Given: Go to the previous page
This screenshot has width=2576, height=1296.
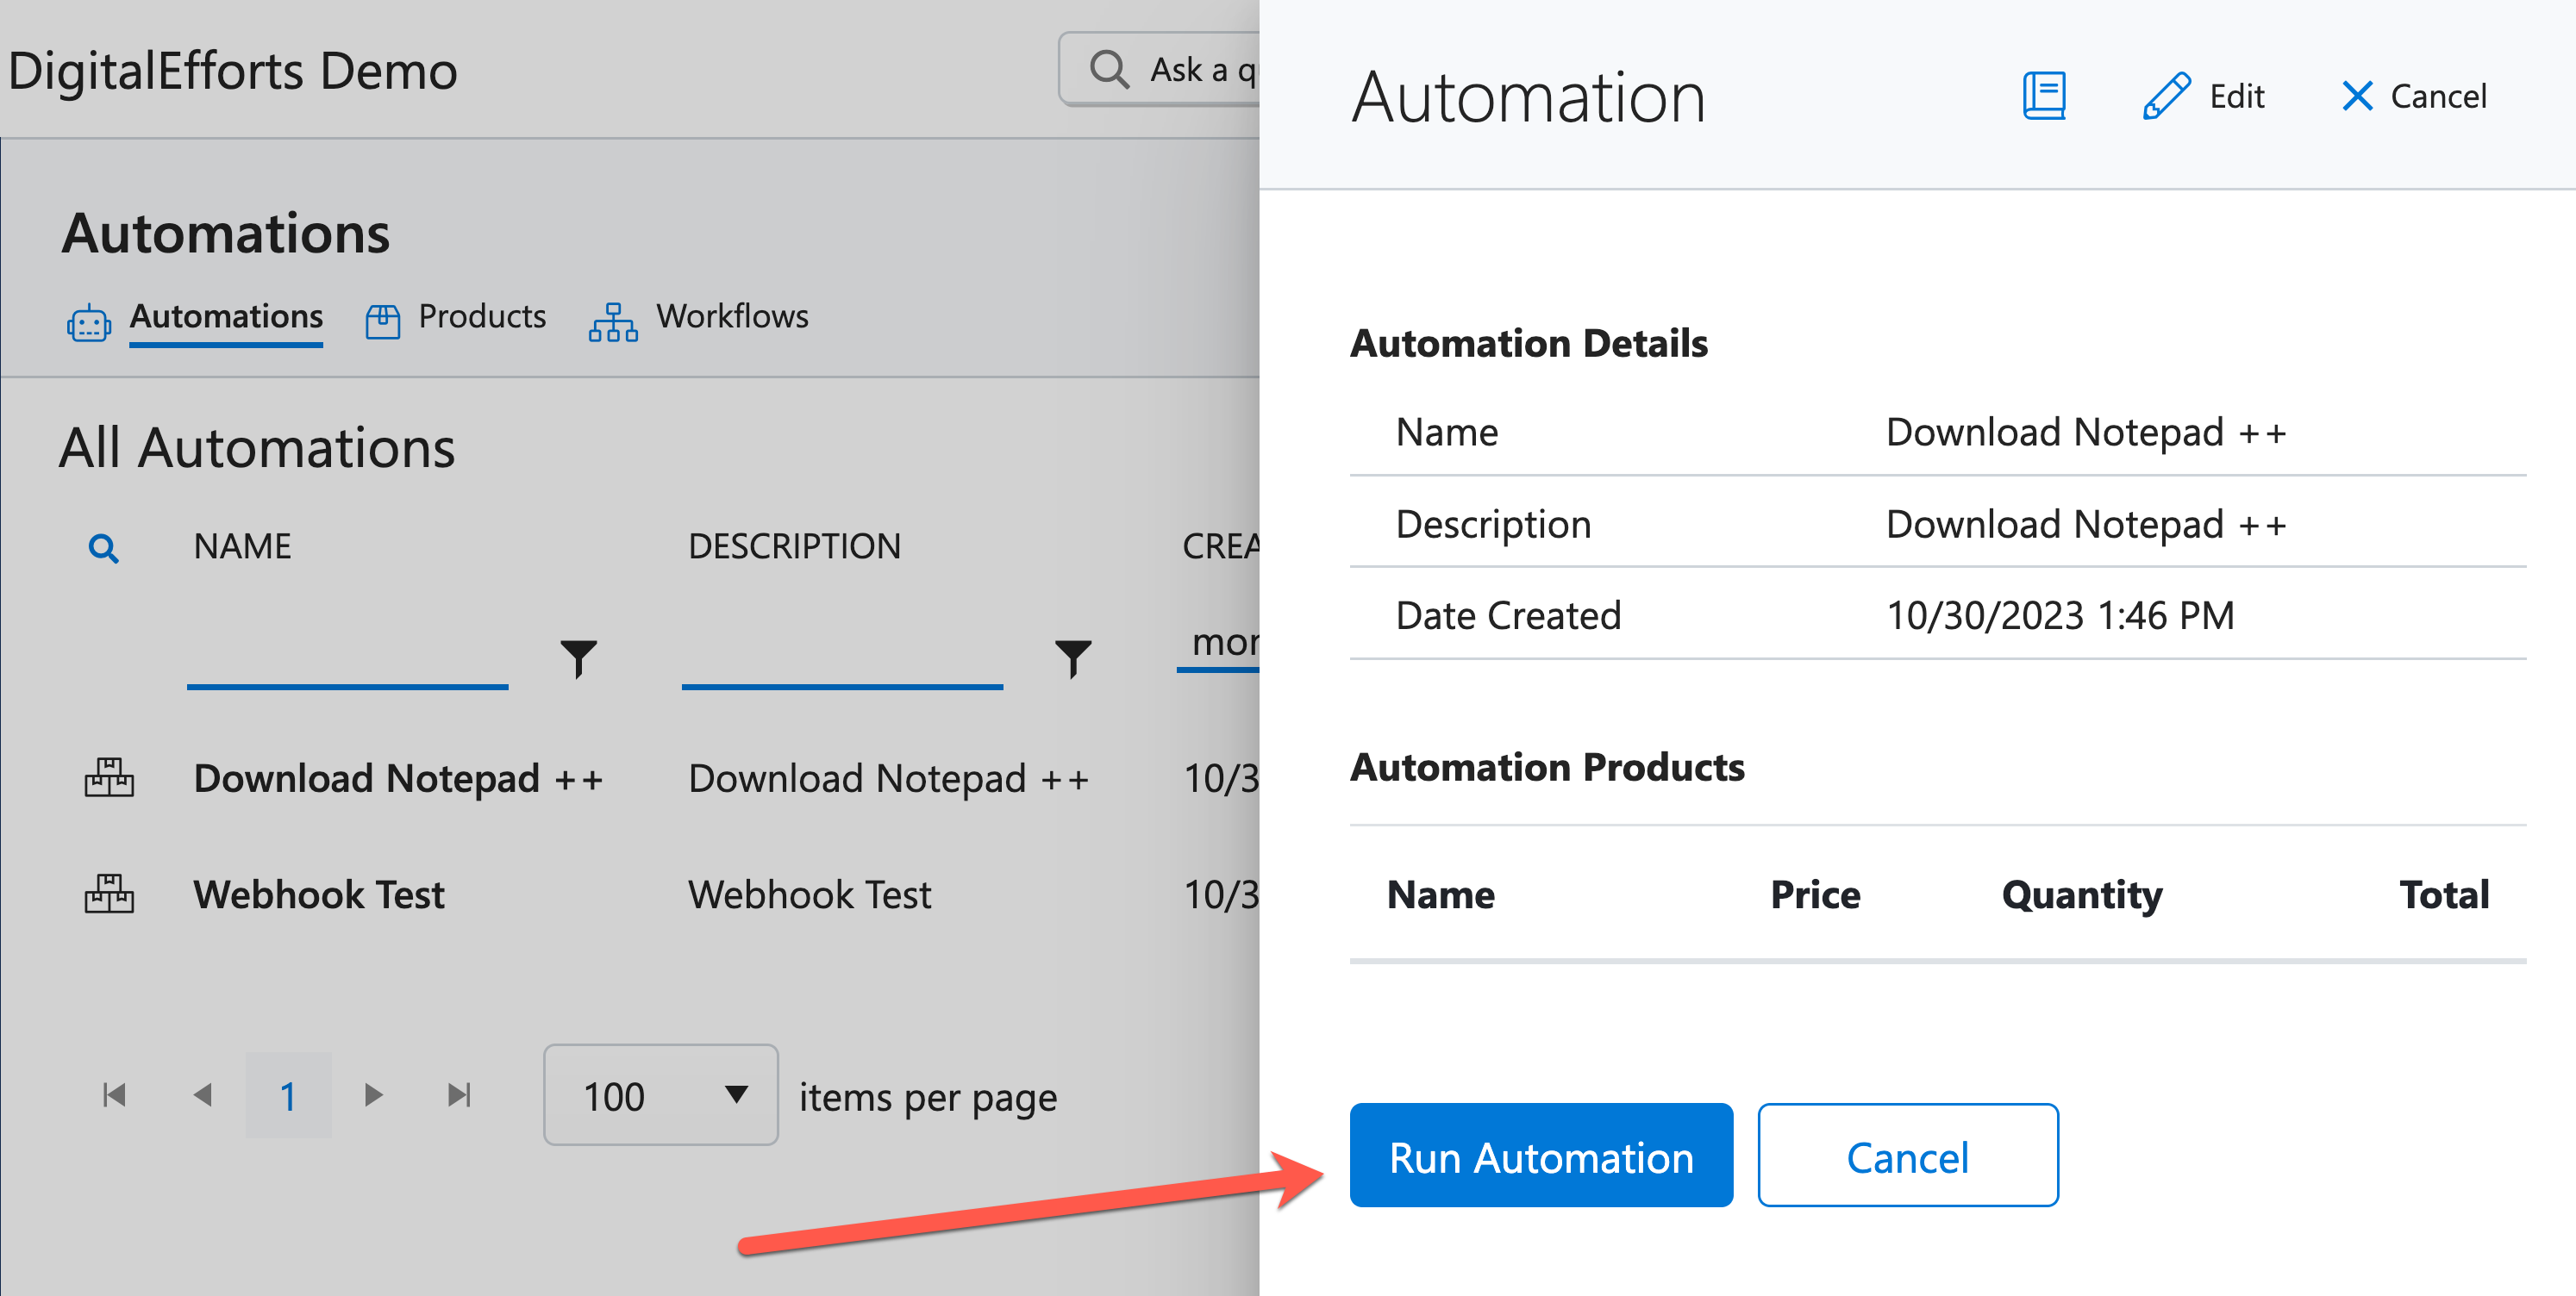Looking at the screenshot, I should point(202,1095).
